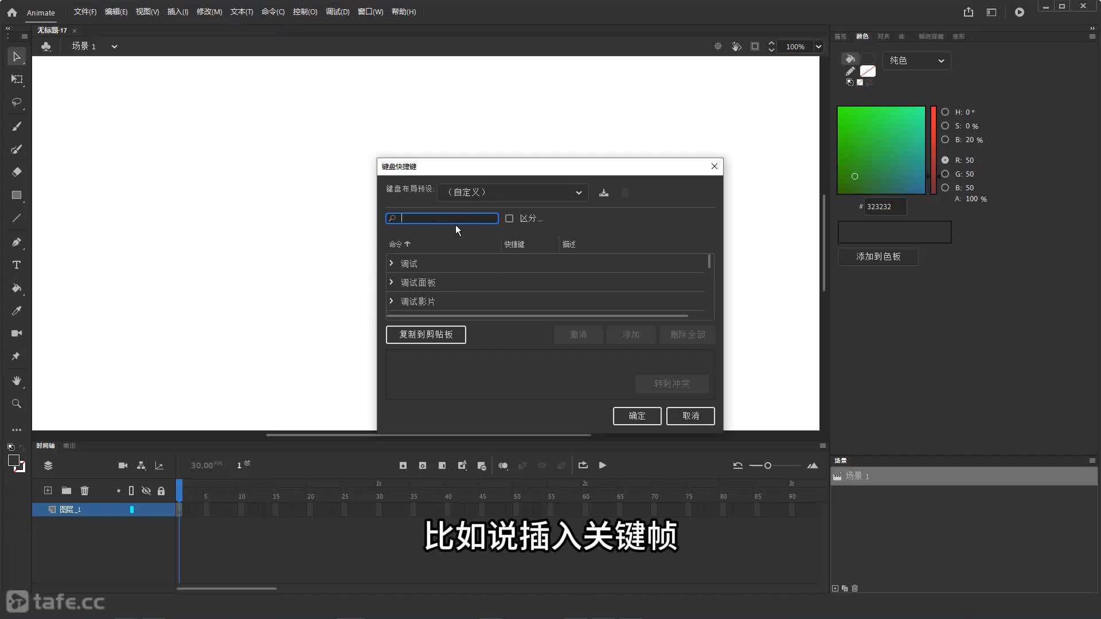
Task: Create a new layer folder
Action: click(x=67, y=491)
